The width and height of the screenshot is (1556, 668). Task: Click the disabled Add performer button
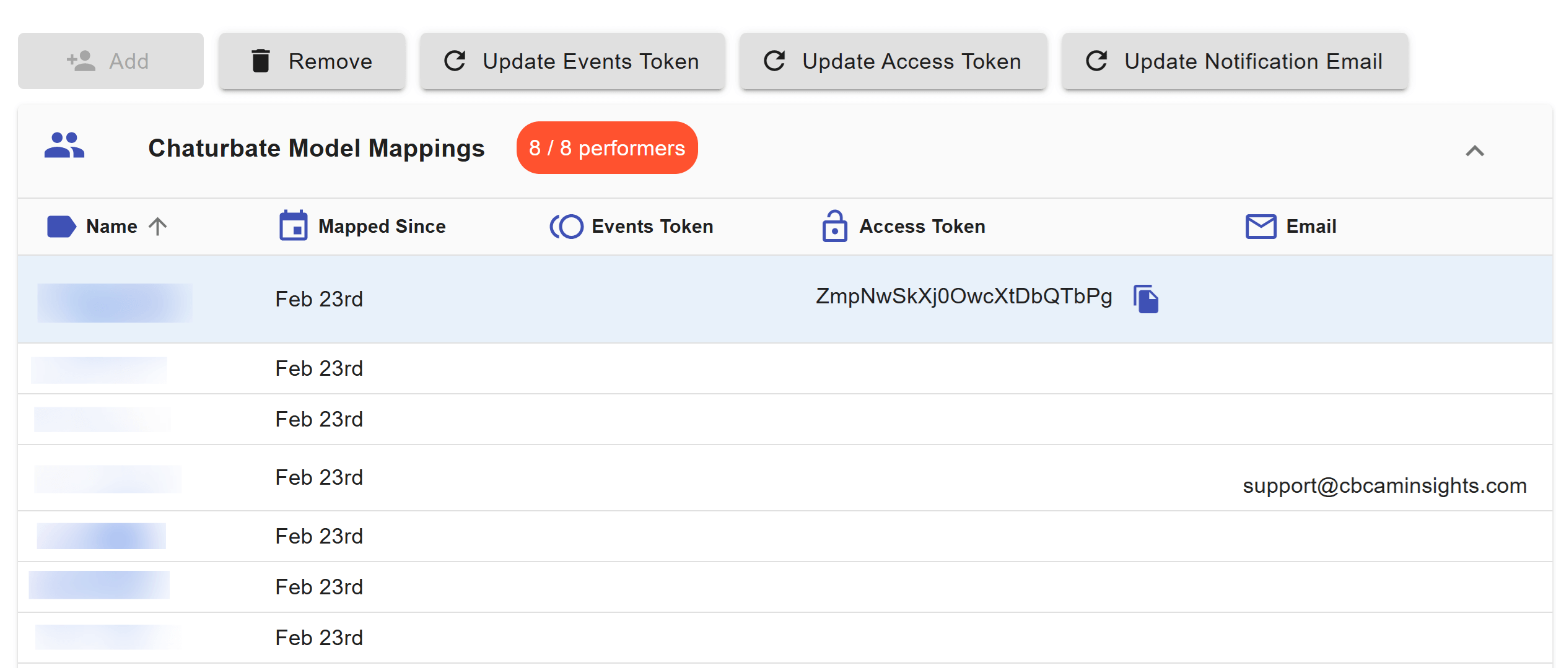pos(110,61)
